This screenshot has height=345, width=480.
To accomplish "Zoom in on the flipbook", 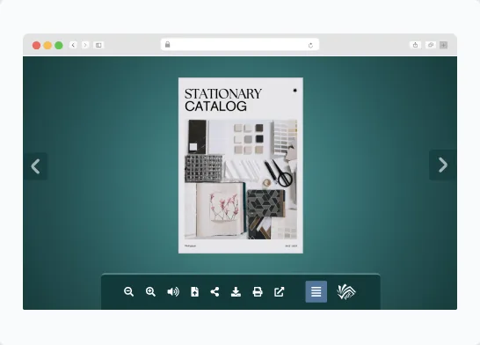I will 150,291.
